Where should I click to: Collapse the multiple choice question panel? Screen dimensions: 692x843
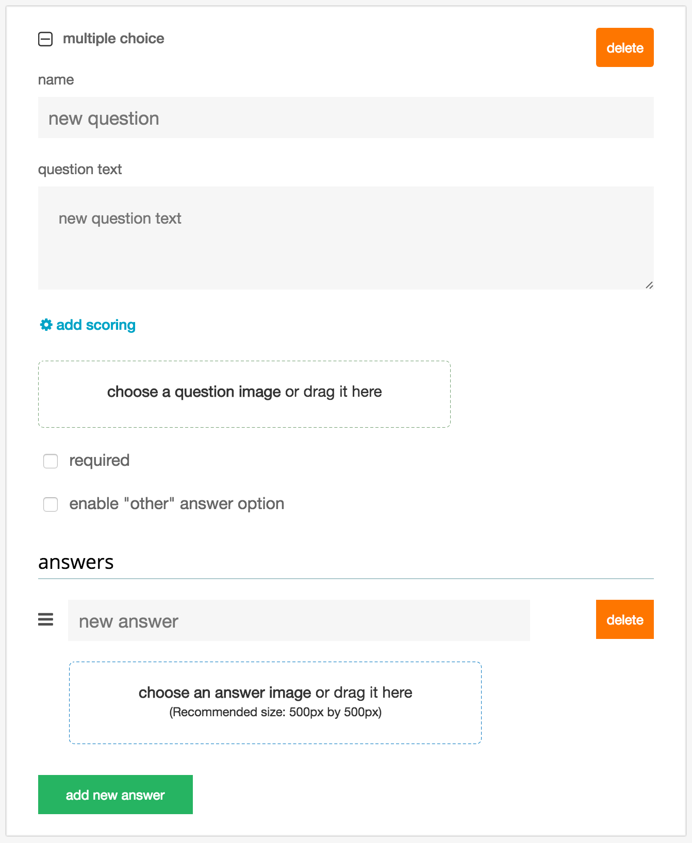tap(45, 39)
